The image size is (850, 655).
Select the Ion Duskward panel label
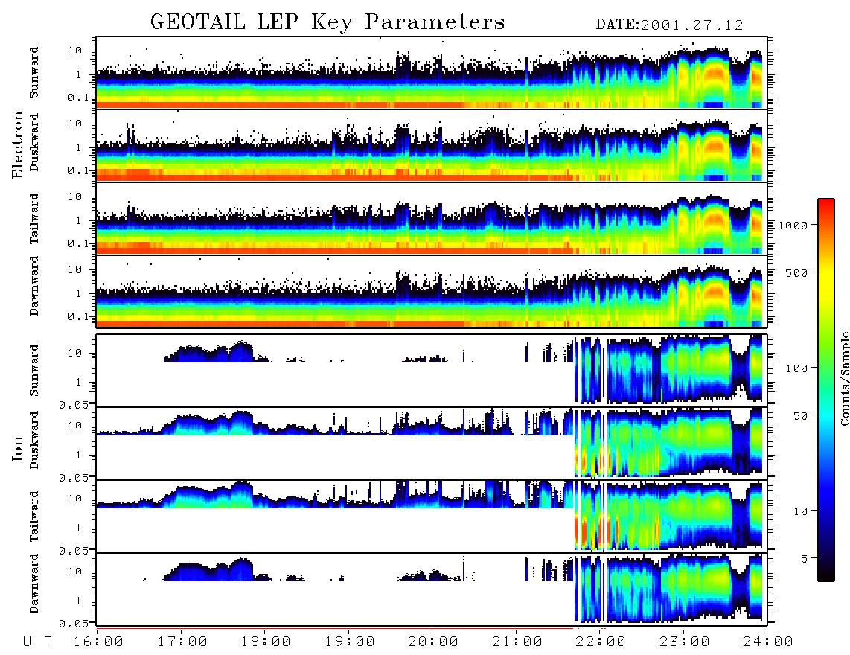[x=34, y=440]
